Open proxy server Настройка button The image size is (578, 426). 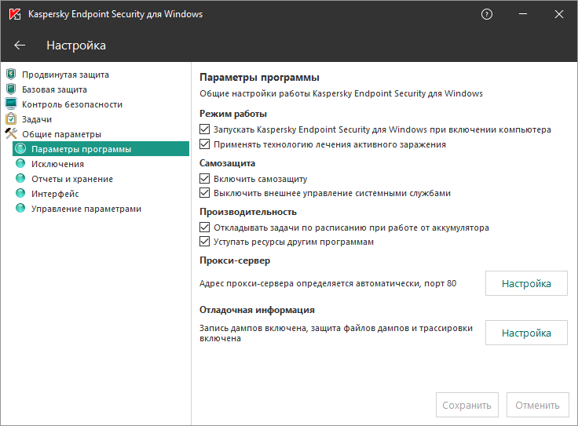tap(526, 283)
